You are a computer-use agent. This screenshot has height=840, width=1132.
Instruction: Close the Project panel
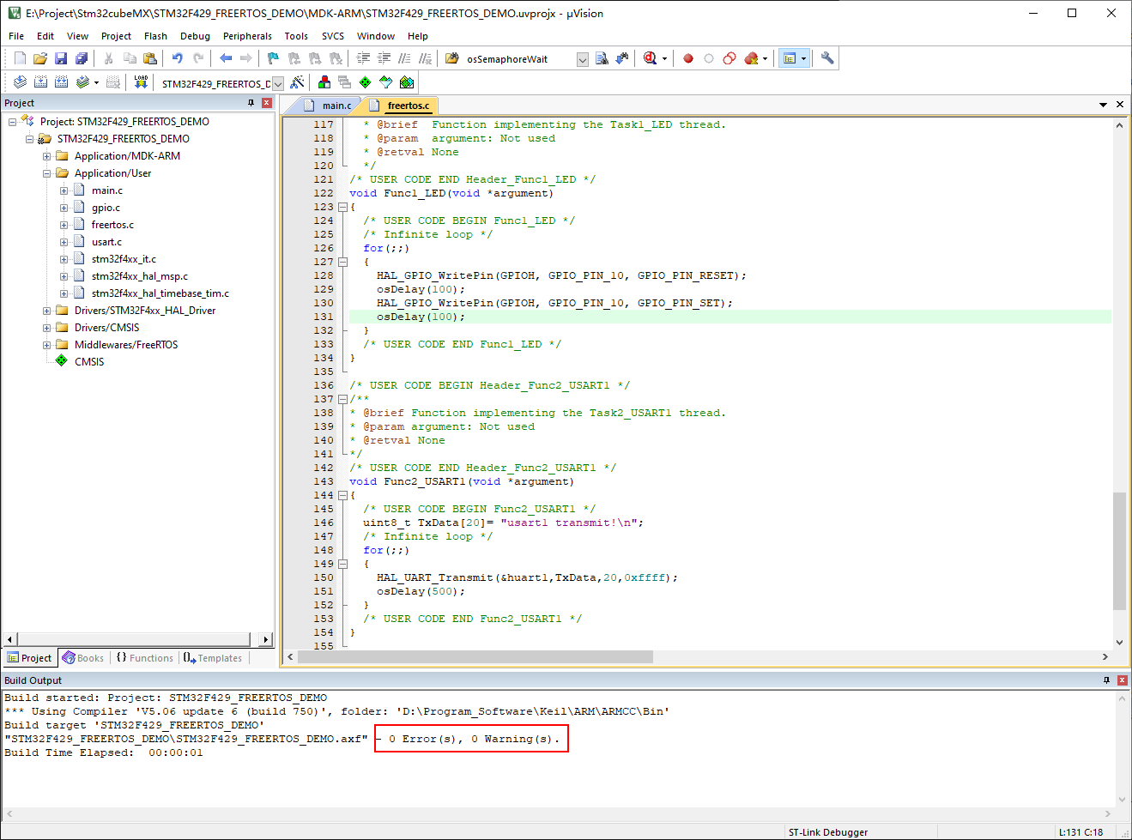267,103
